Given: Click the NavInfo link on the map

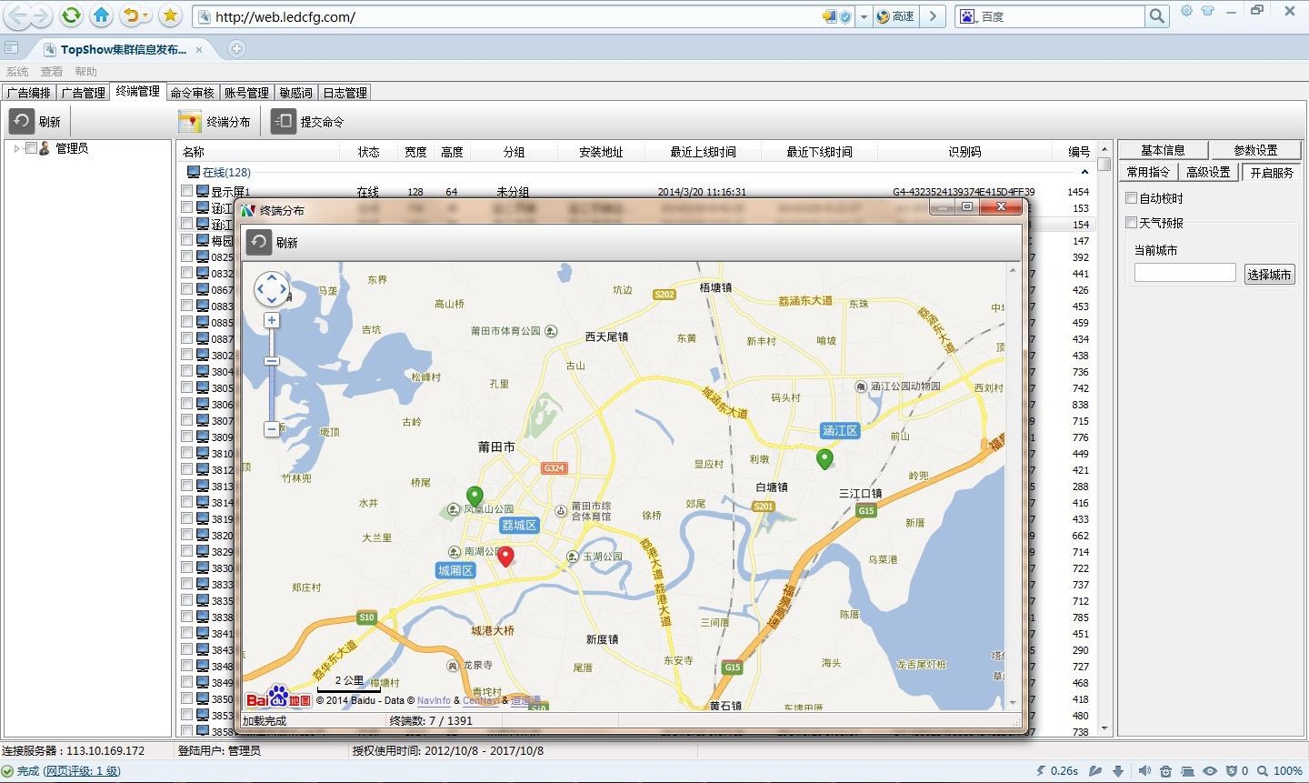Looking at the screenshot, I should (x=434, y=700).
